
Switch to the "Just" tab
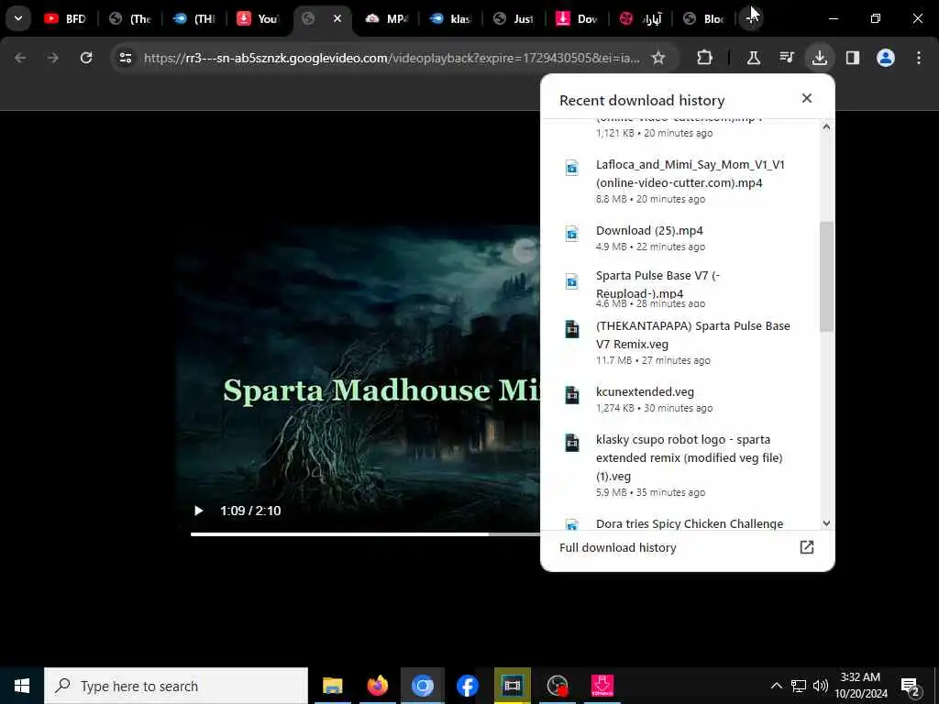click(x=514, y=18)
